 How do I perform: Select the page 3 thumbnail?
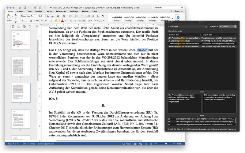click(21, 66)
